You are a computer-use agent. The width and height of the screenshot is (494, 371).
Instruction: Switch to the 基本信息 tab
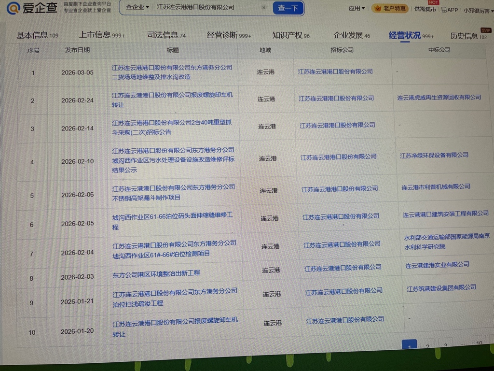[38, 35]
